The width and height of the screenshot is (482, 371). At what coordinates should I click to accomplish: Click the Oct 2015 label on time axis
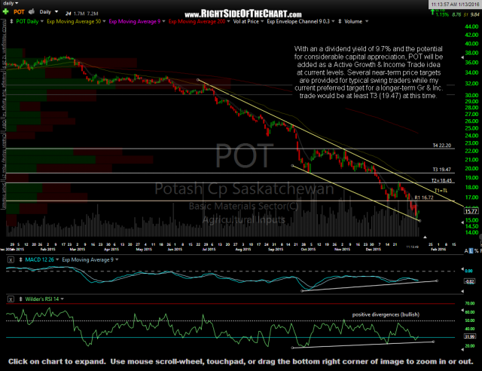click(308, 250)
